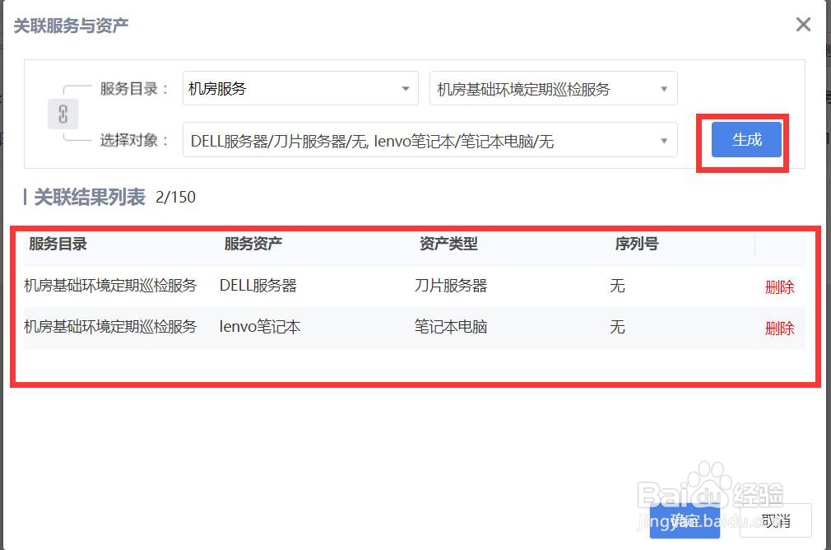Click the 2/150 result counter
The height and width of the screenshot is (550, 831).
174,198
